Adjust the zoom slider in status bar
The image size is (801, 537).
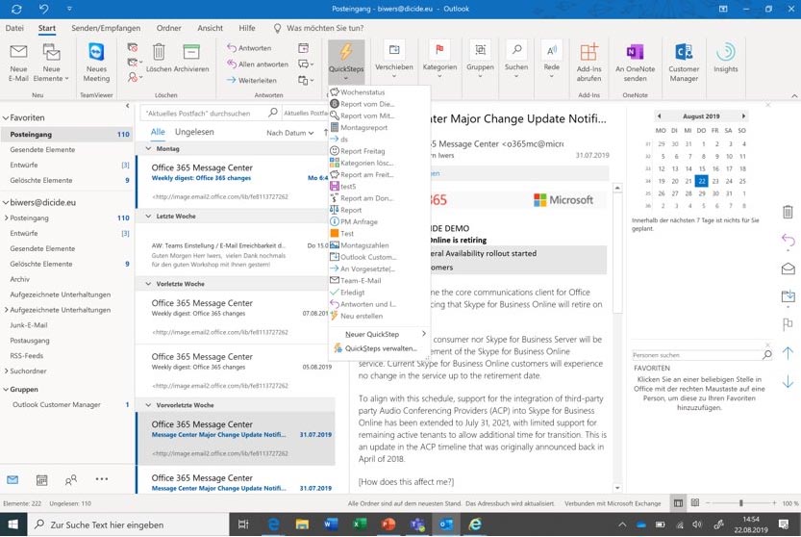click(740, 503)
